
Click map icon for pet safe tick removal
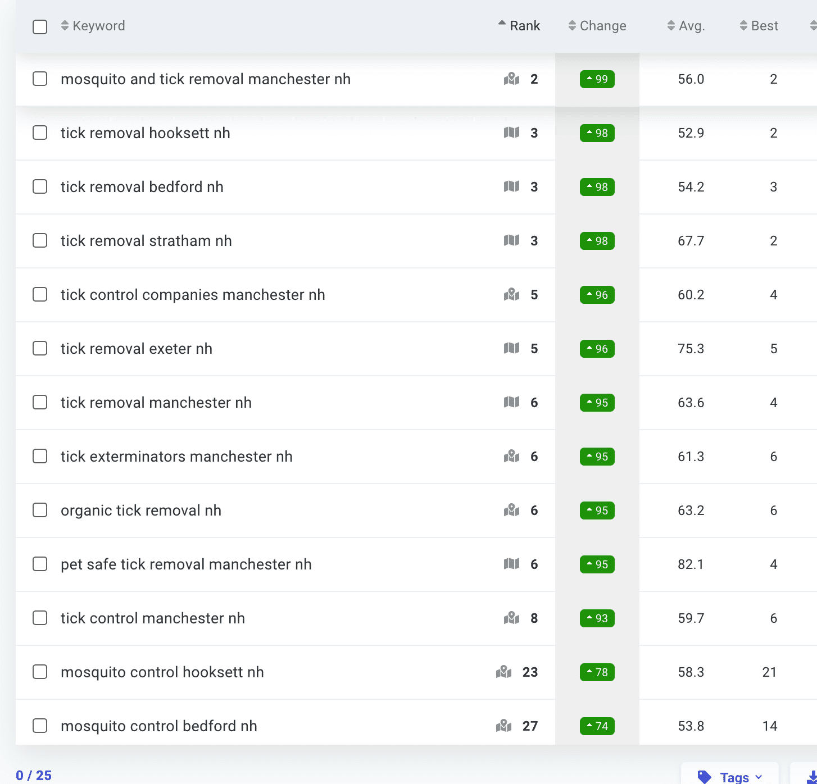(511, 564)
